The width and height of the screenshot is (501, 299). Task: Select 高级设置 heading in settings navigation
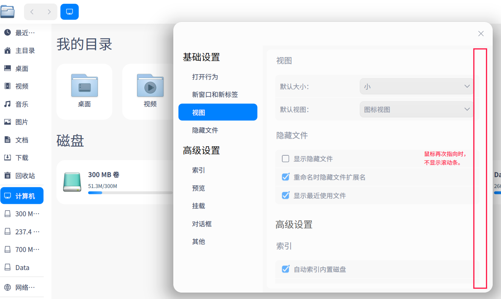(x=201, y=150)
